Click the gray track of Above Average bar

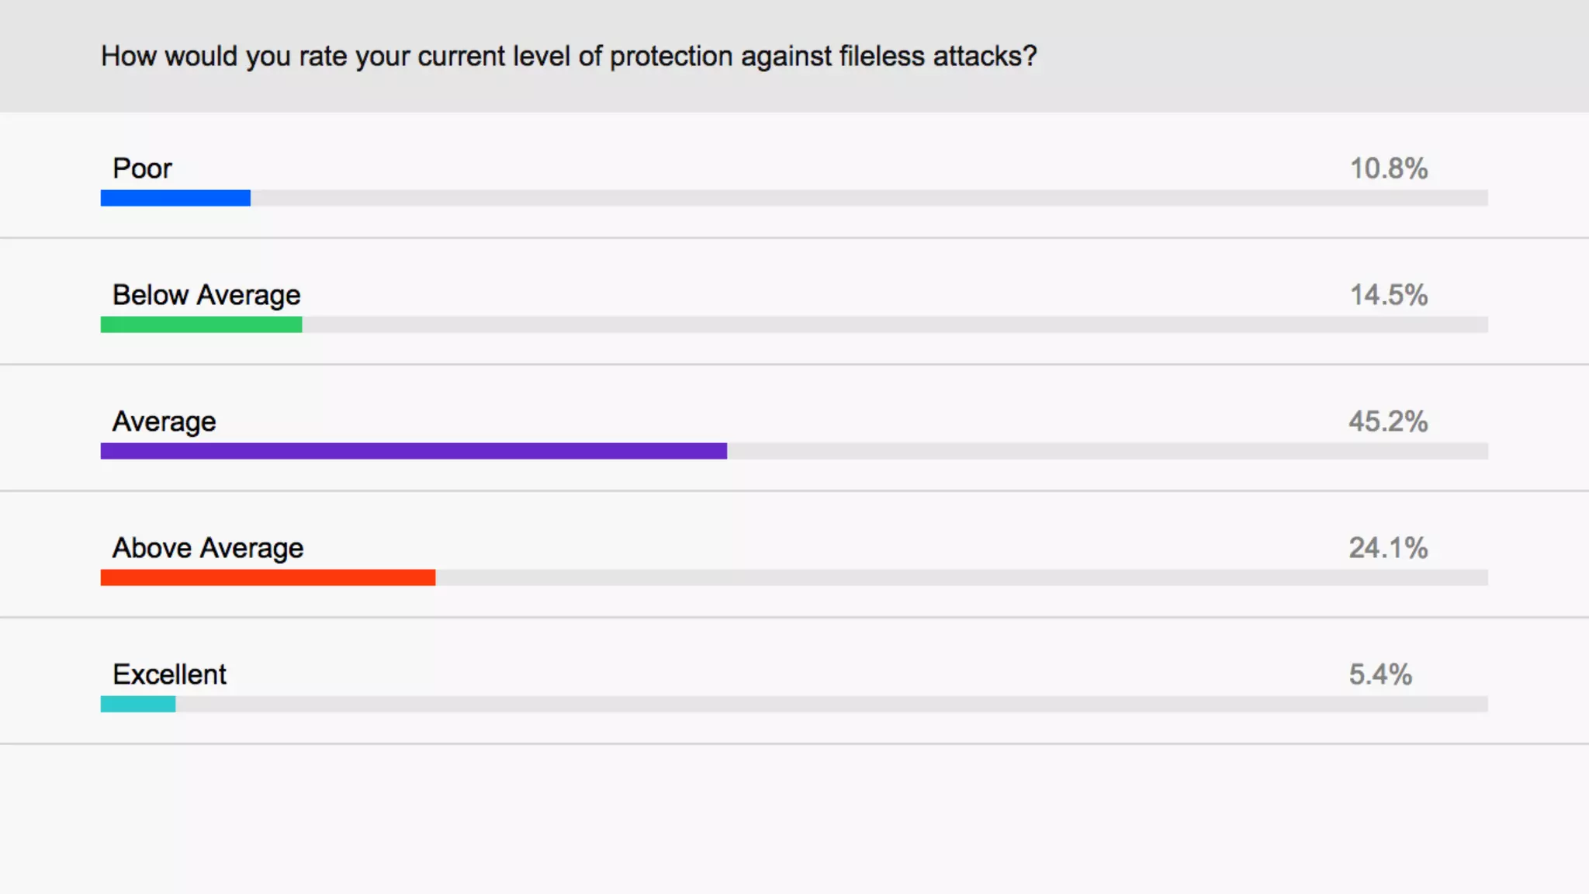click(961, 577)
